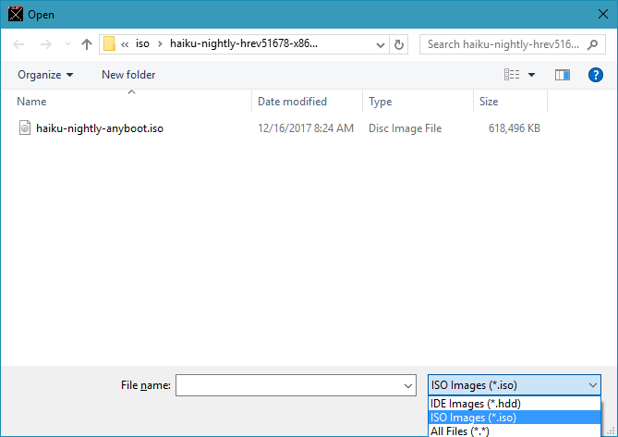
Task: Click the back navigation arrow
Action: pyautogui.click(x=19, y=44)
